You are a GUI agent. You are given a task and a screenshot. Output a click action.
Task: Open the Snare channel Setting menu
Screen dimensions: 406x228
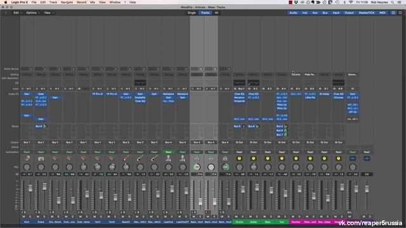pyautogui.click(x=41, y=75)
